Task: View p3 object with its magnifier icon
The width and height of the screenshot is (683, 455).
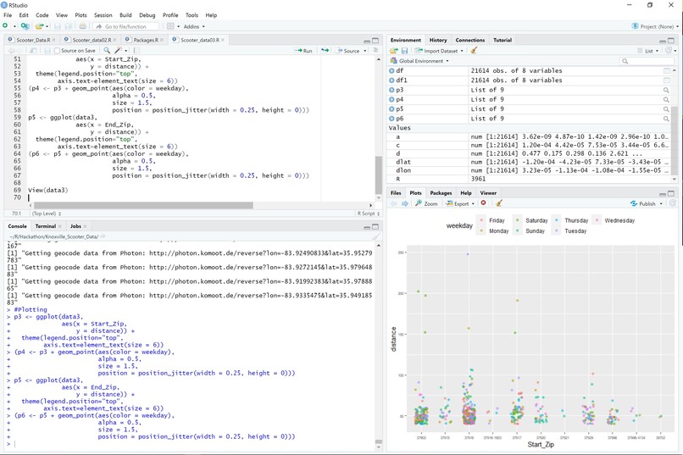Action: coord(666,90)
